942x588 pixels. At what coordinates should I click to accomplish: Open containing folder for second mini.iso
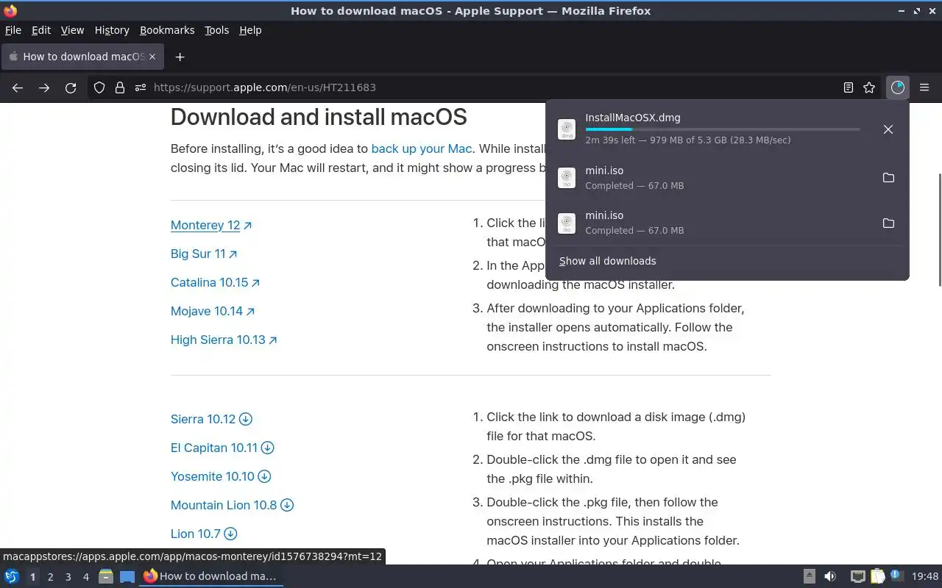(888, 223)
